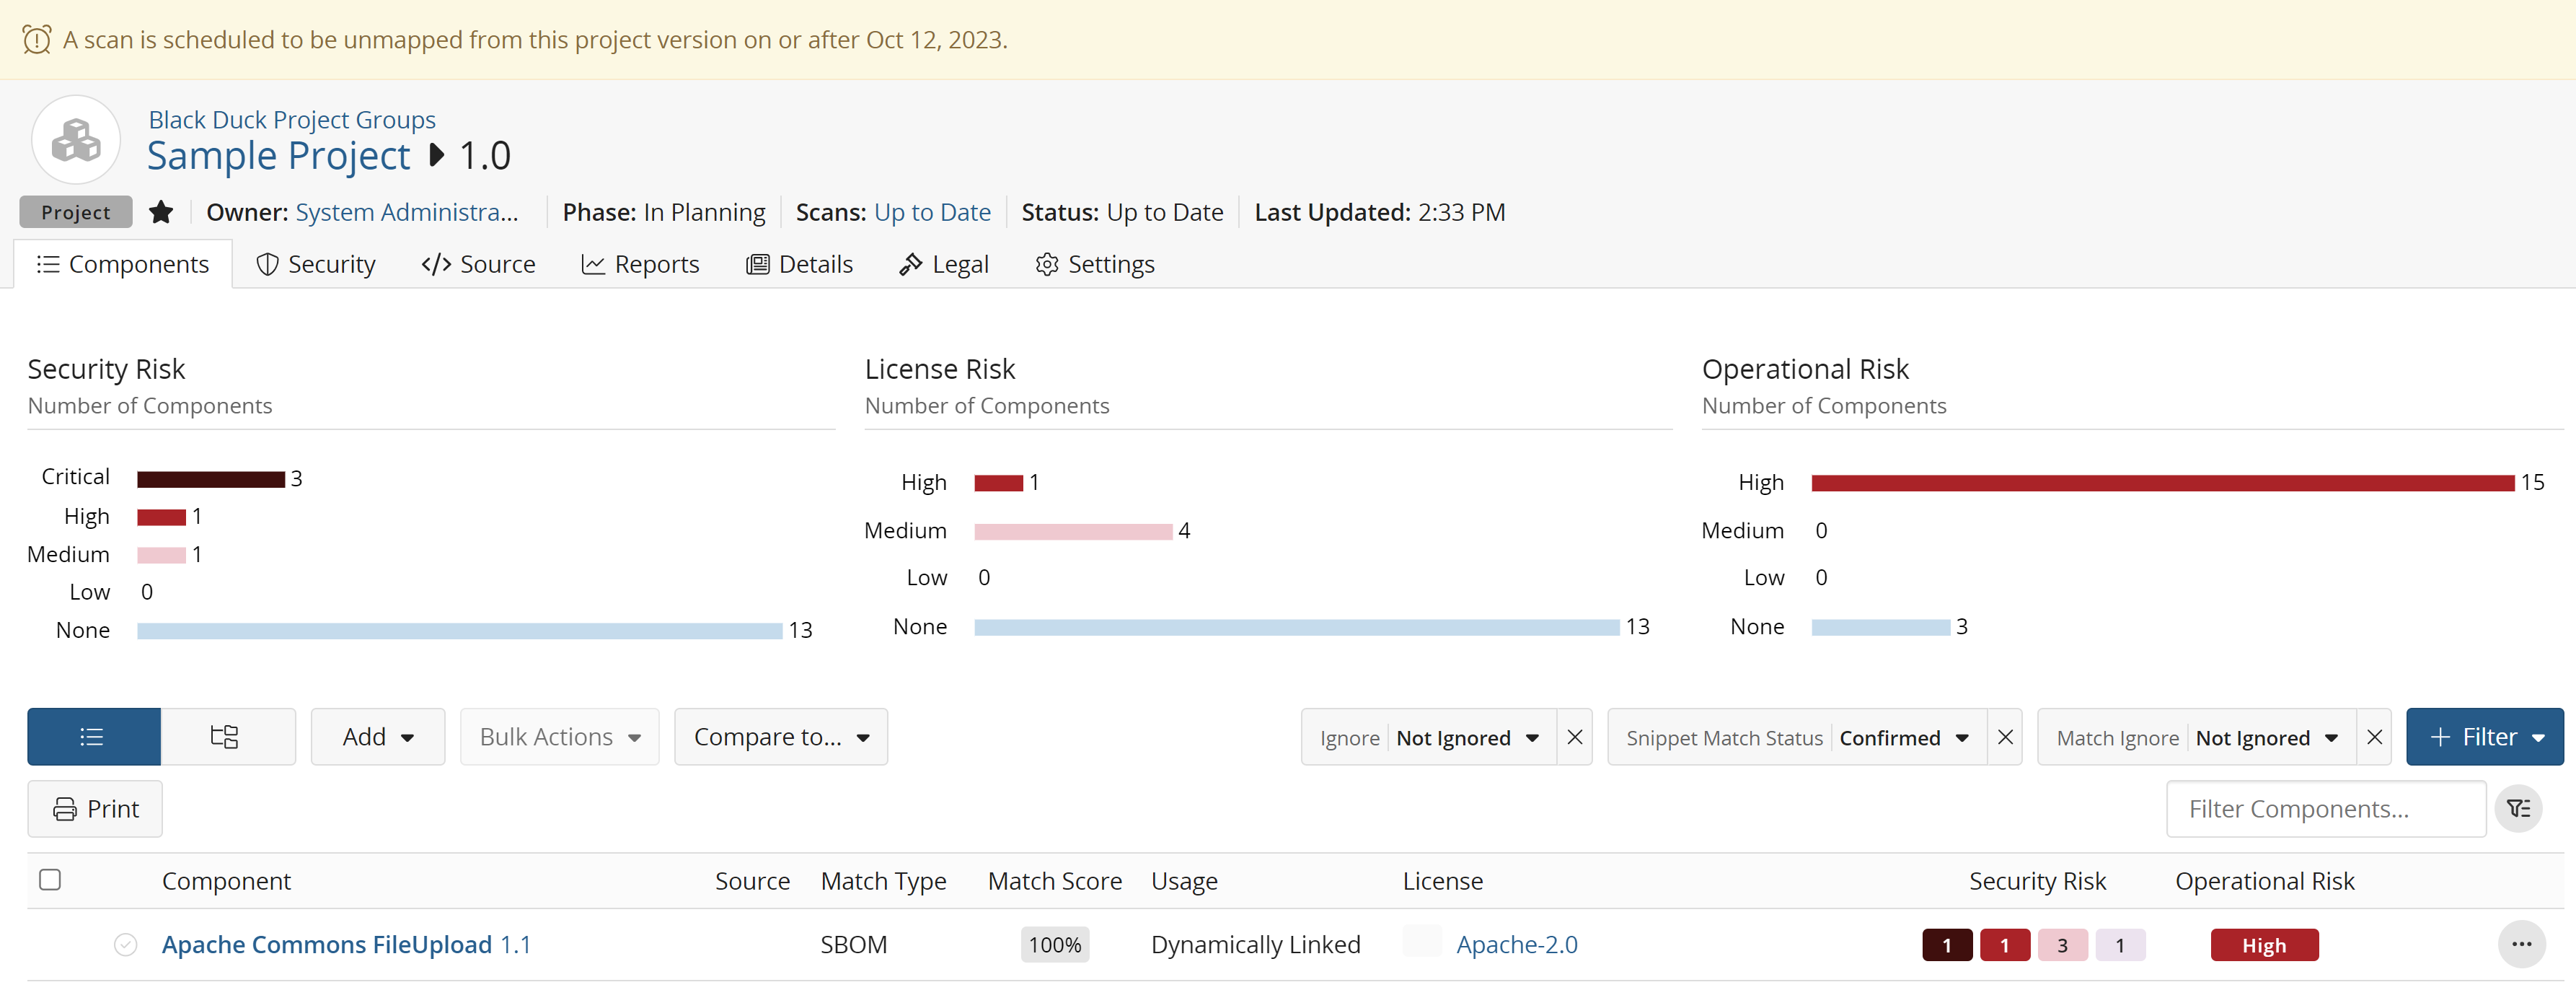The width and height of the screenshot is (2576, 990).
Task: Switch to the tree view icon
Action: [x=226, y=737]
